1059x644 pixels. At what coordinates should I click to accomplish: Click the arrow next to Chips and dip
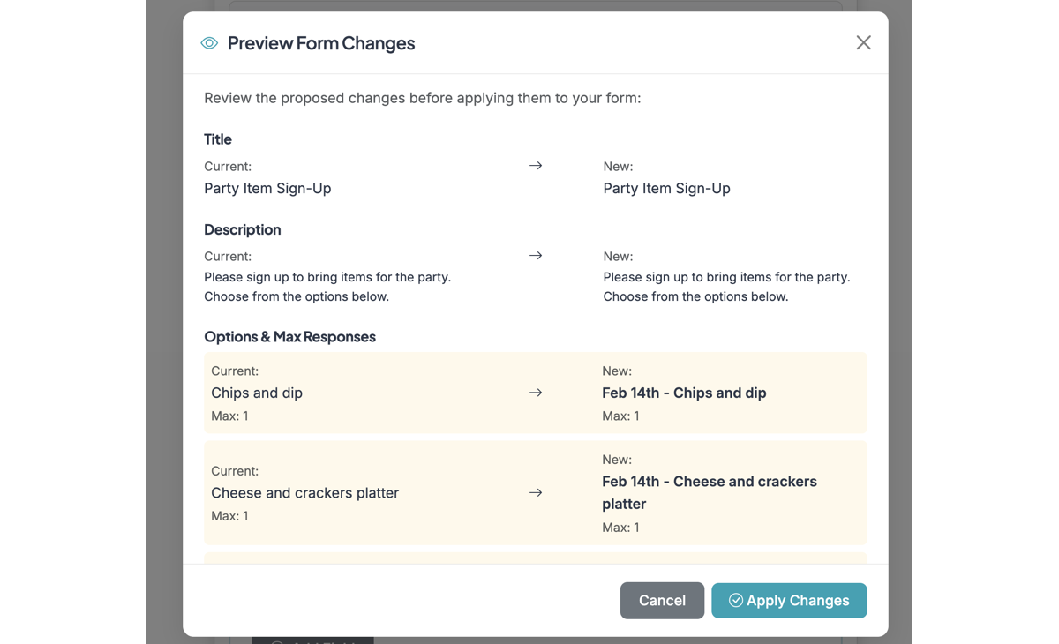536,393
